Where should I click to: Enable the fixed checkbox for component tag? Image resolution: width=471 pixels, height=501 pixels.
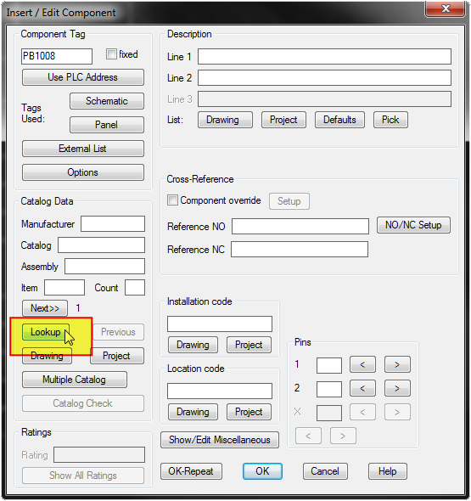[x=111, y=54]
